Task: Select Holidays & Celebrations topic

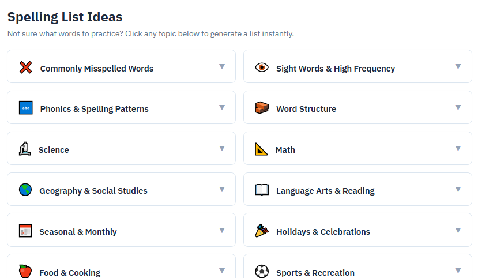Action: pos(323,232)
